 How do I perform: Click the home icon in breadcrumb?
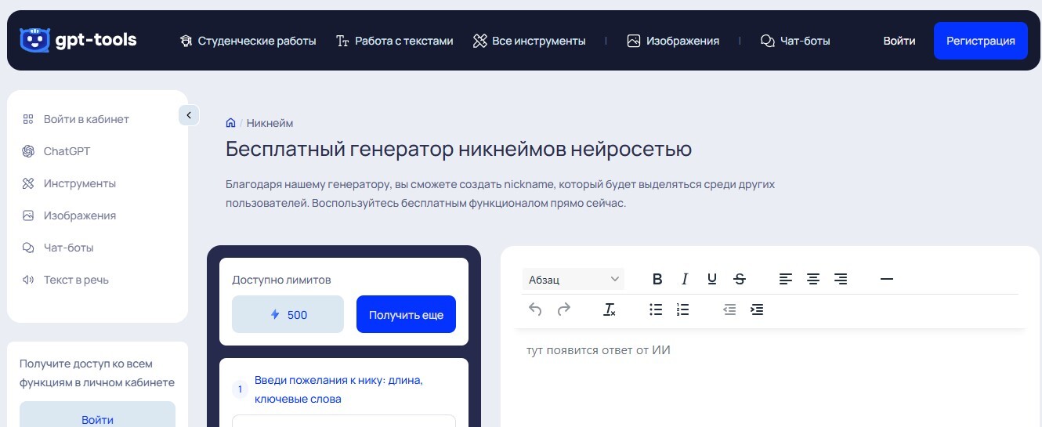pos(231,123)
